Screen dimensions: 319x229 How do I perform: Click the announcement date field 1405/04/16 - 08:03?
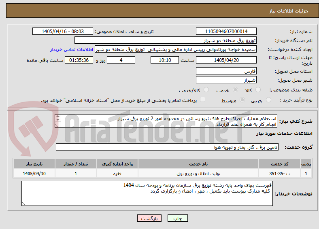[63, 31]
